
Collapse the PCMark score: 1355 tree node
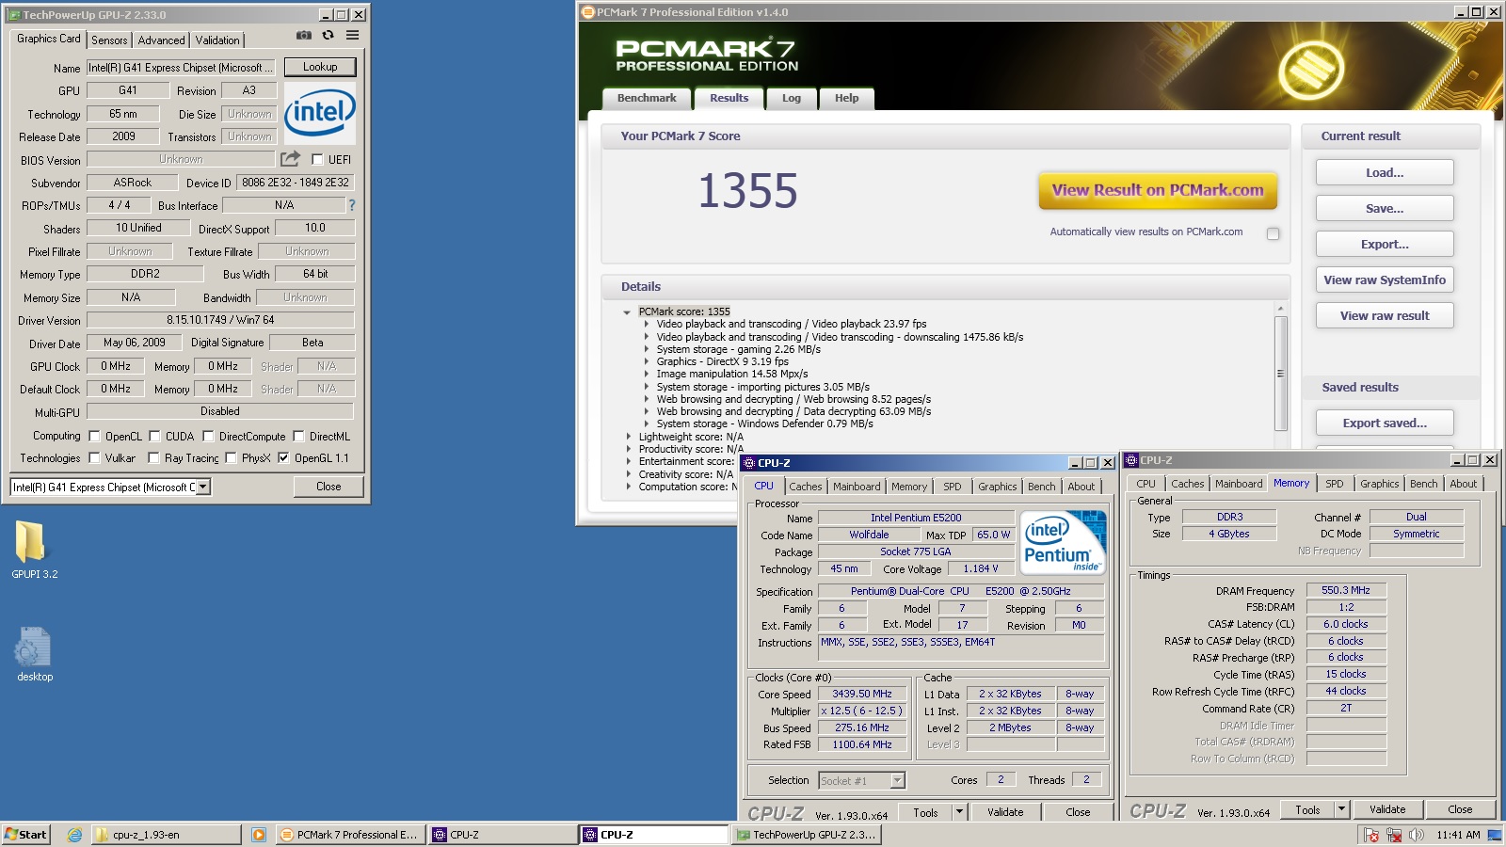tap(627, 312)
